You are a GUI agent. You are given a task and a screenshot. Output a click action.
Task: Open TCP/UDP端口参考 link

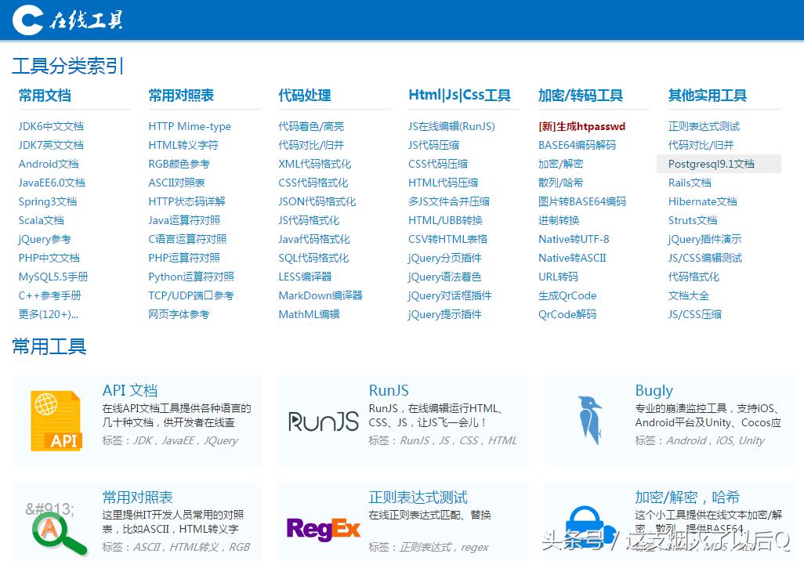pos(190,295)
